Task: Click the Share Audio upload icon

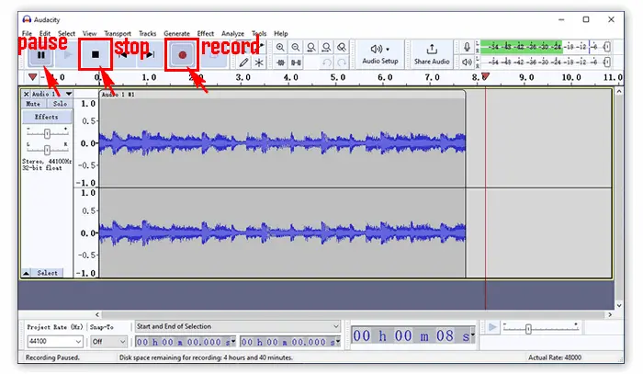Action: point(432,50)
